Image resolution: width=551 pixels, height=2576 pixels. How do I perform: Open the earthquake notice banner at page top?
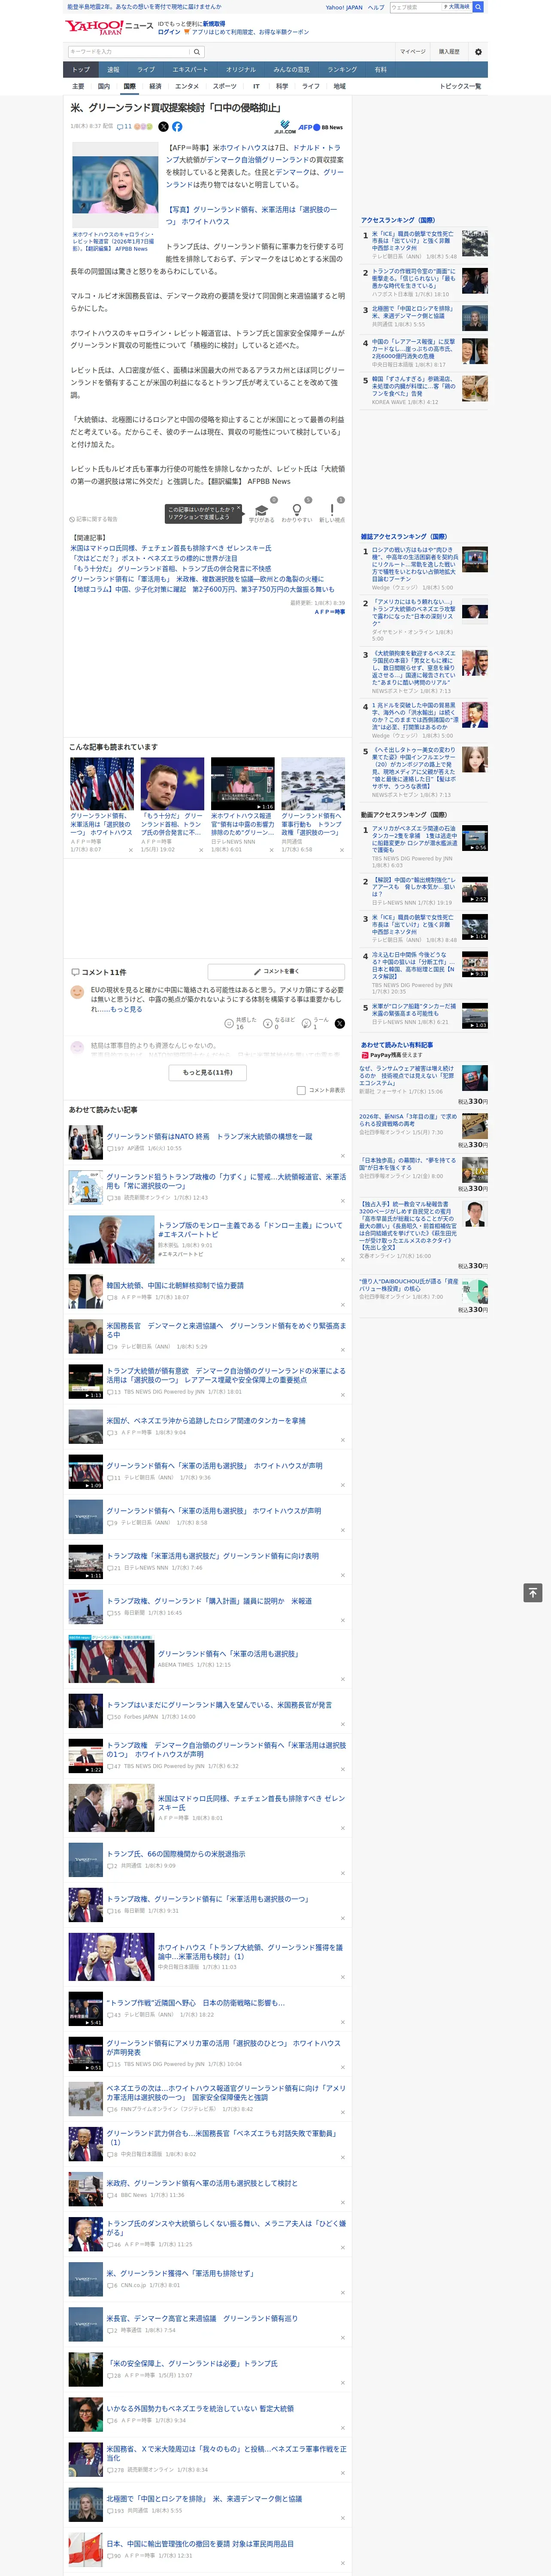(x=144, y=7)
